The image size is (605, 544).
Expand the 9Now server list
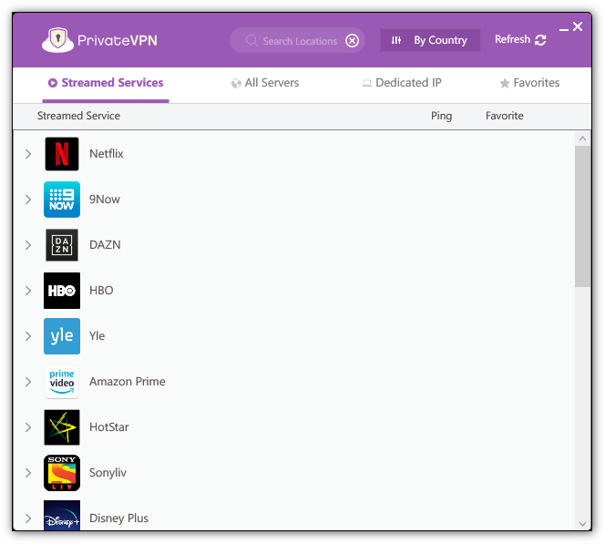28,200
